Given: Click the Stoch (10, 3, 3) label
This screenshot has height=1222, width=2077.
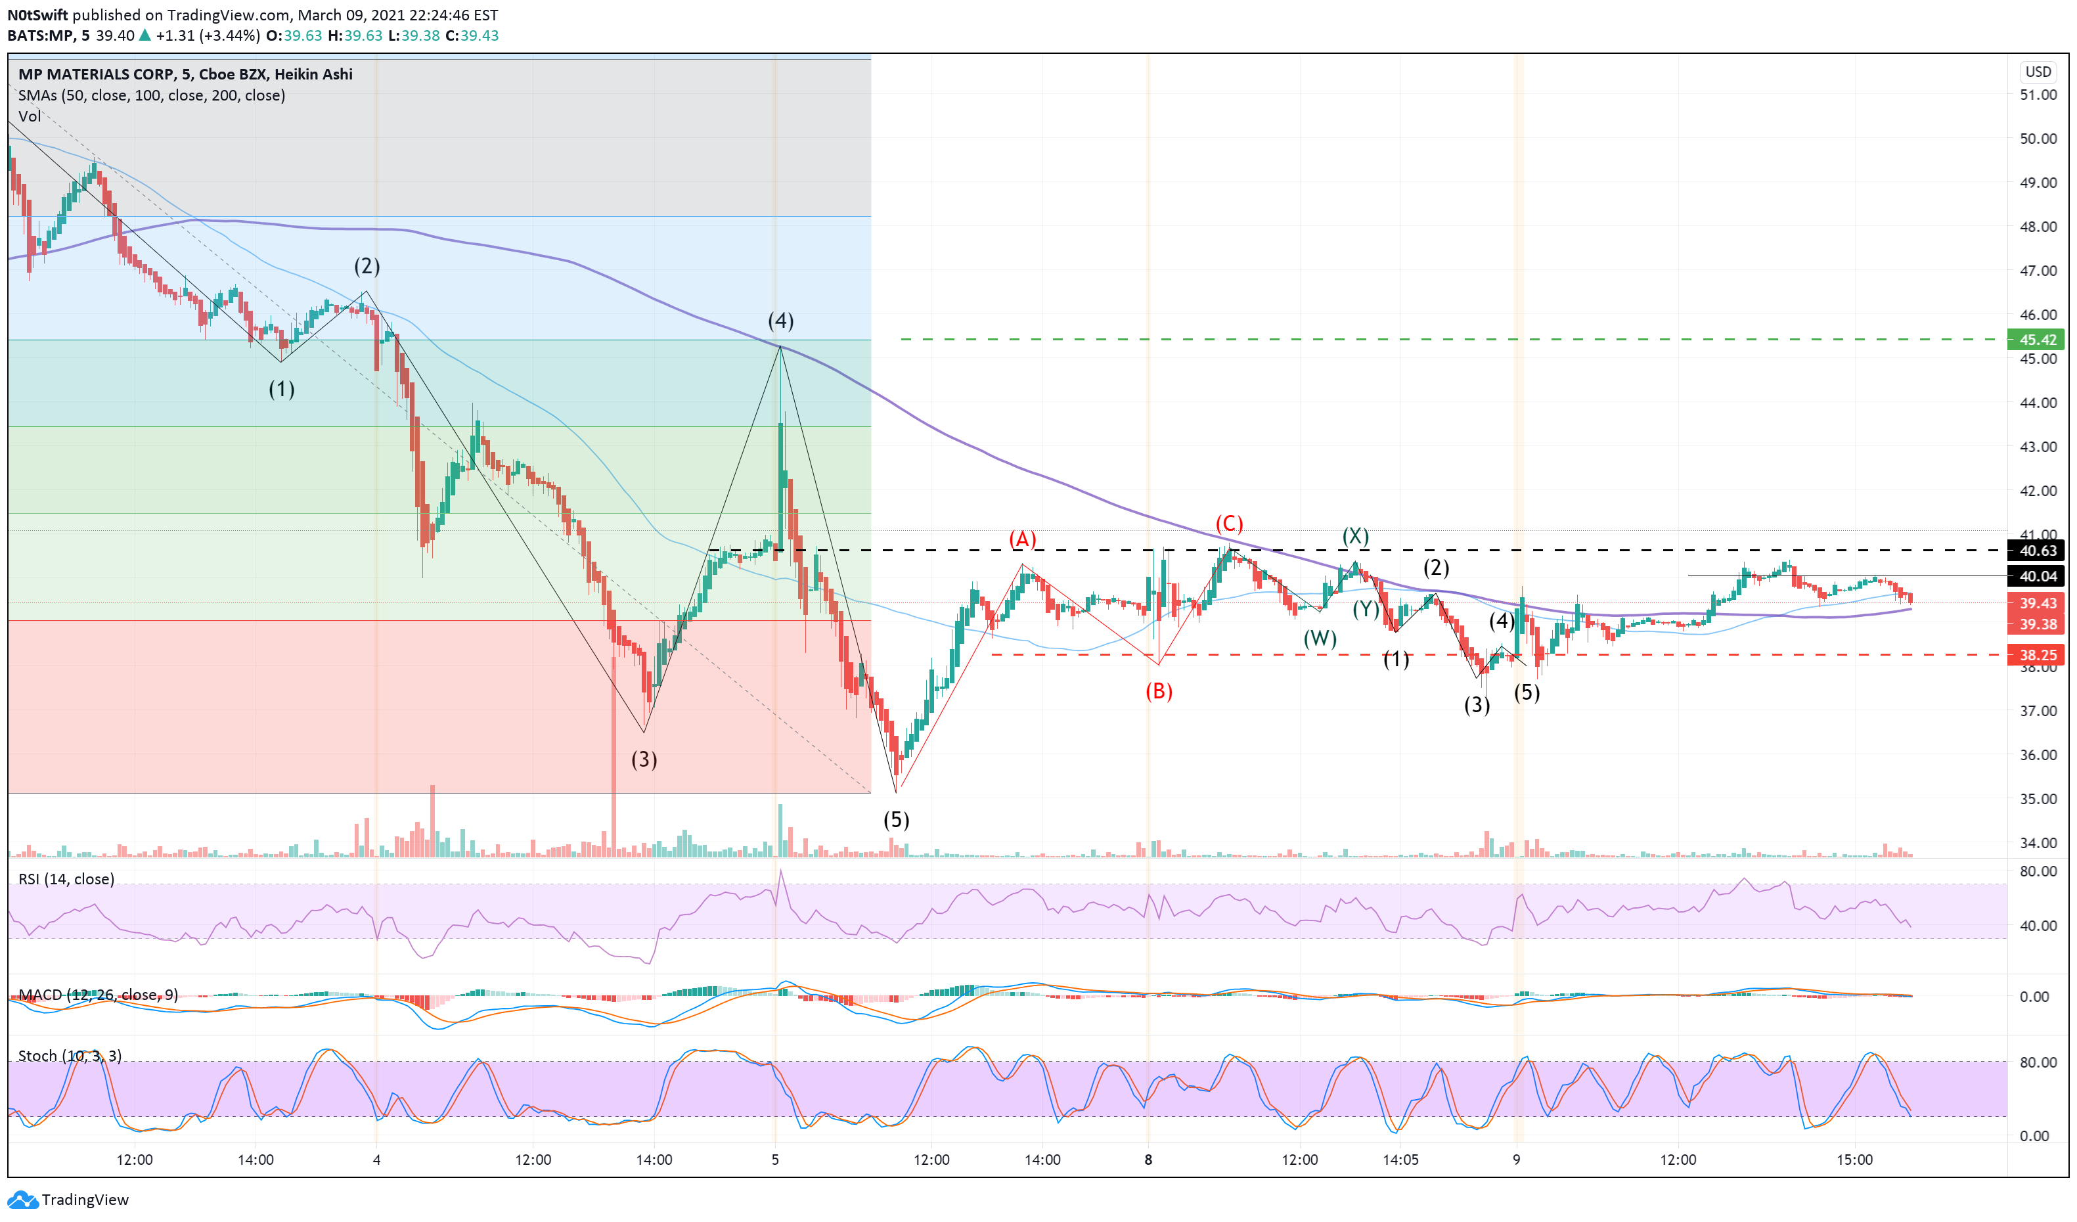Looking at the screenshot, I should (x=70, y=1056).
